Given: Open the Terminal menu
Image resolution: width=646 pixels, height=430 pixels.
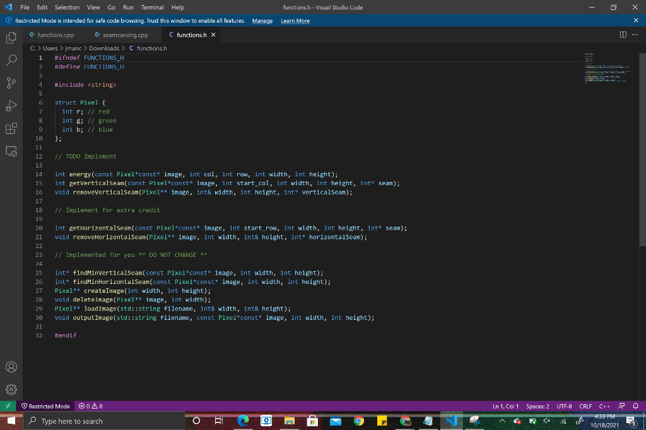Looking at the screenshot, I should point(152,7).
